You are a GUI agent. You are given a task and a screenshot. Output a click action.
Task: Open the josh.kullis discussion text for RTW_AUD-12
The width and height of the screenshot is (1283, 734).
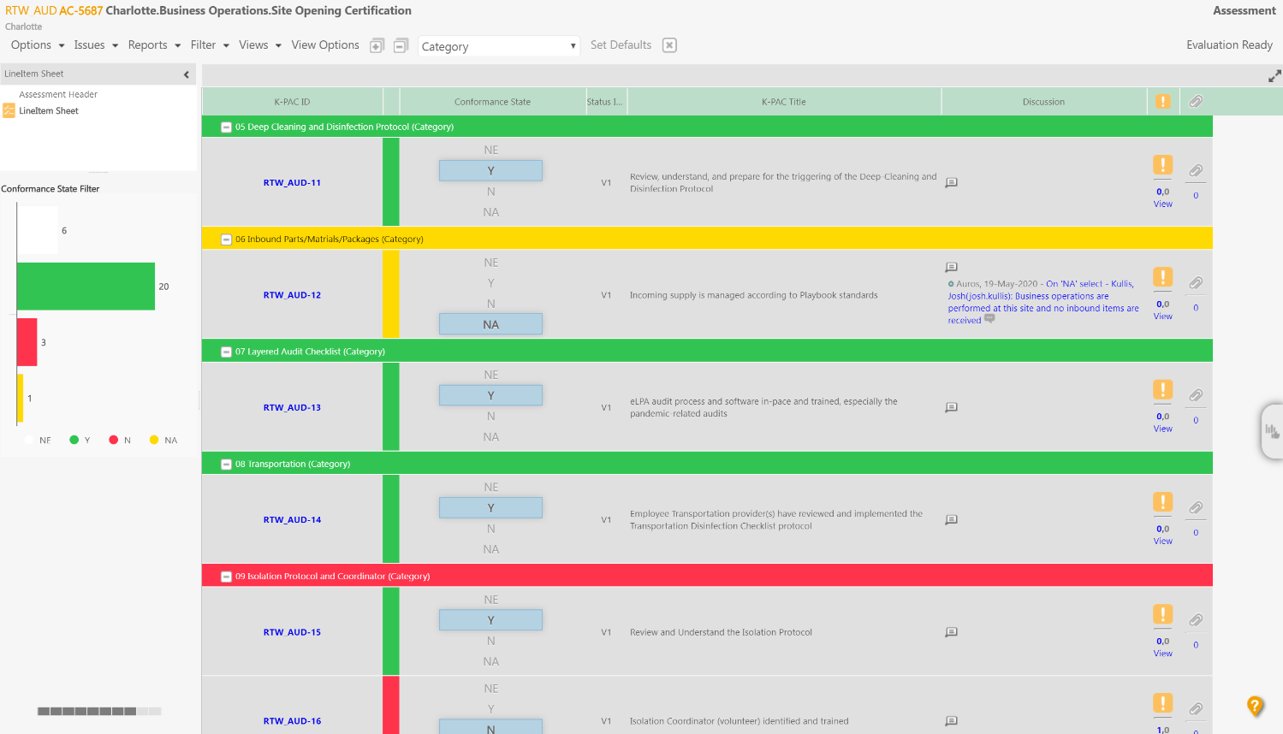(1043, 302)
